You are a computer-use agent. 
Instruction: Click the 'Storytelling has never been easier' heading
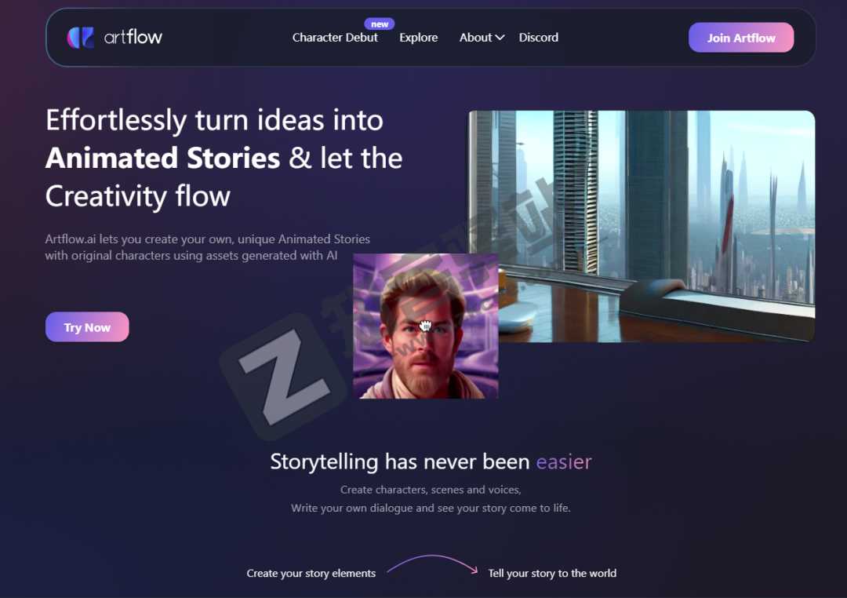tap(431, 461)
